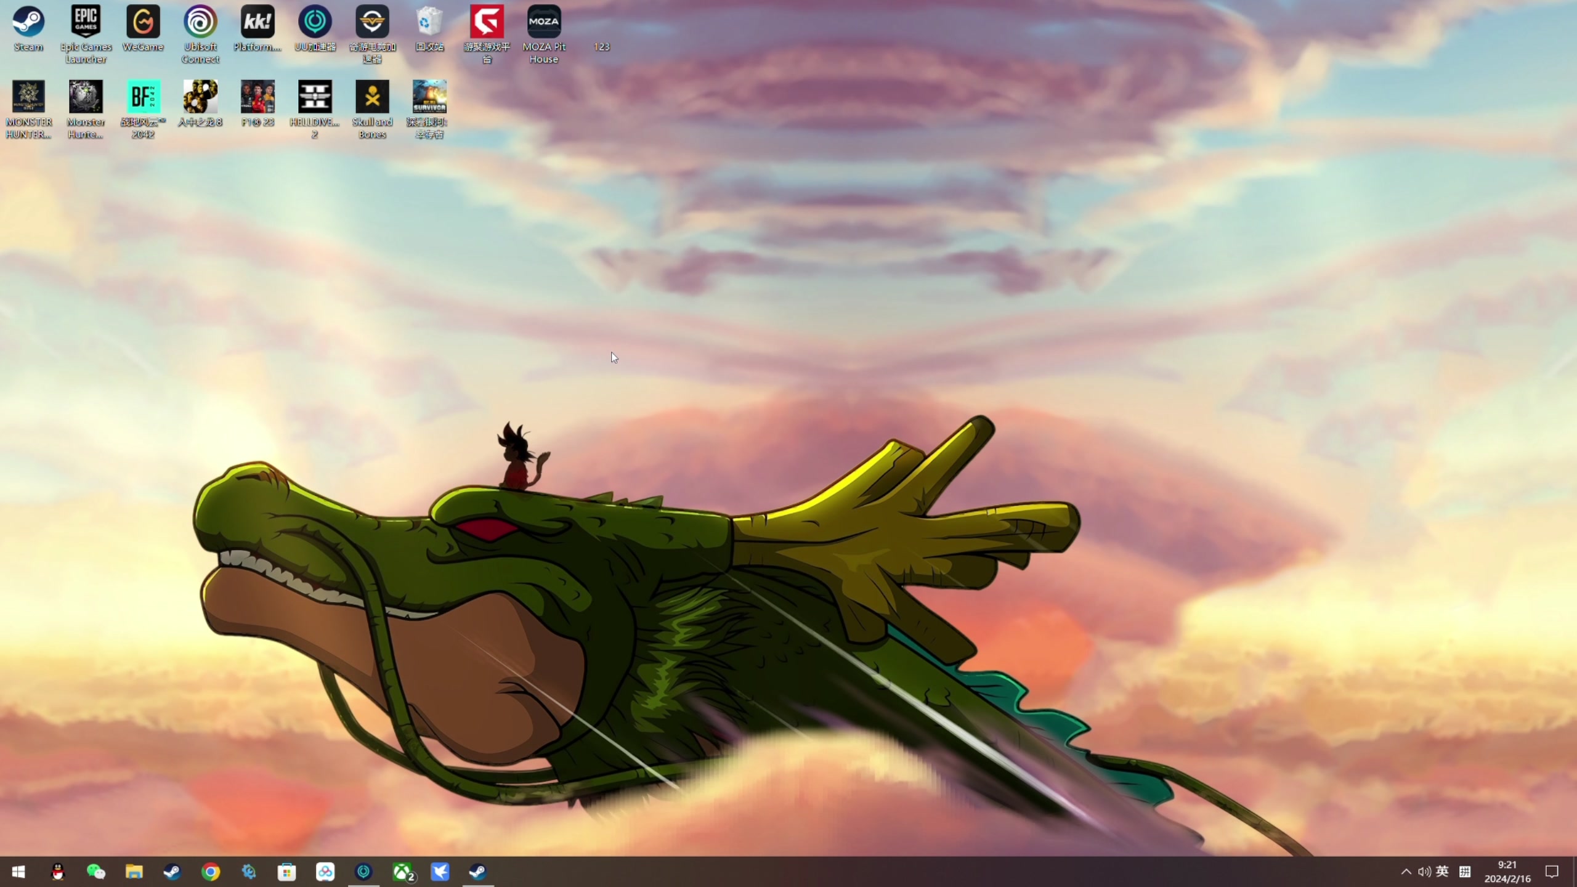Viewport: 1577px width, 887px height.
Task: Open Google Chrome from the taskbar
Action: pos(211,872)
